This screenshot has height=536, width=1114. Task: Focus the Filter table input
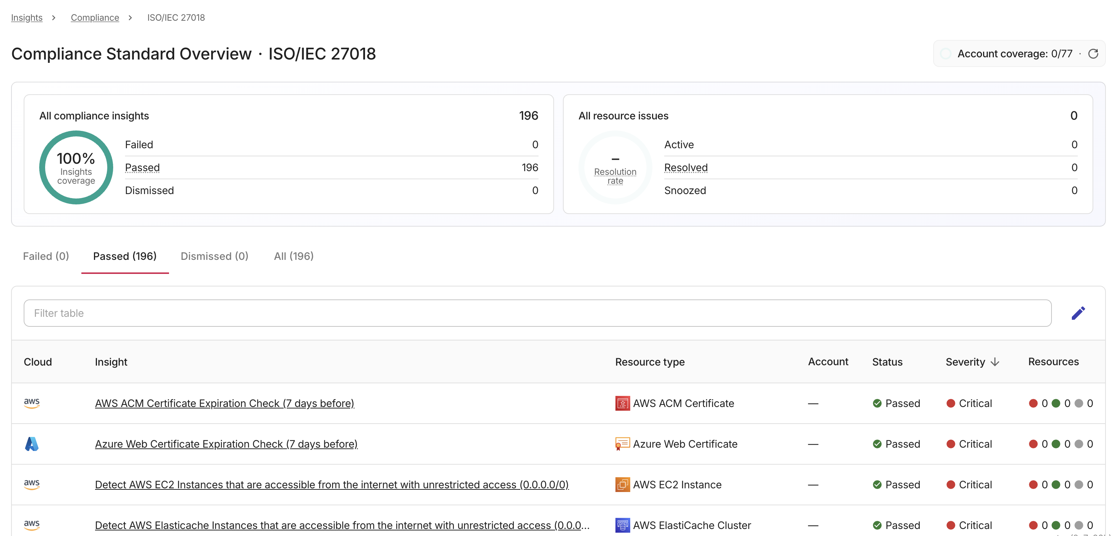pyautogui.click(x=537, y=313)
